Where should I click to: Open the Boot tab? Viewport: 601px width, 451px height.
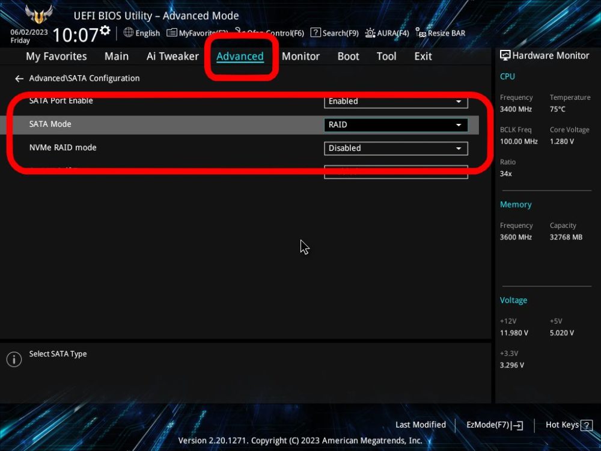tap(348, 57)
